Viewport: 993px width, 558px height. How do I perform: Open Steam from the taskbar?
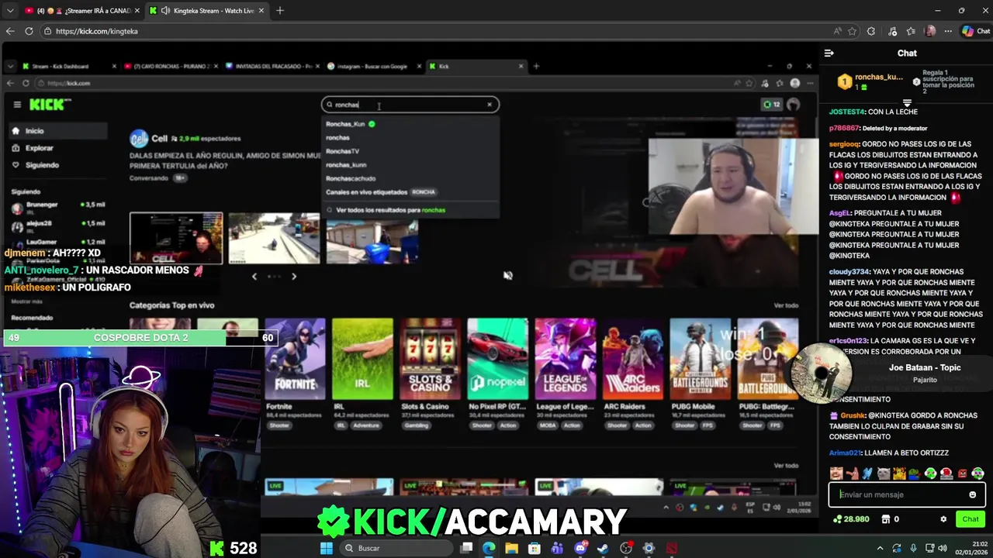coord(603,548)
